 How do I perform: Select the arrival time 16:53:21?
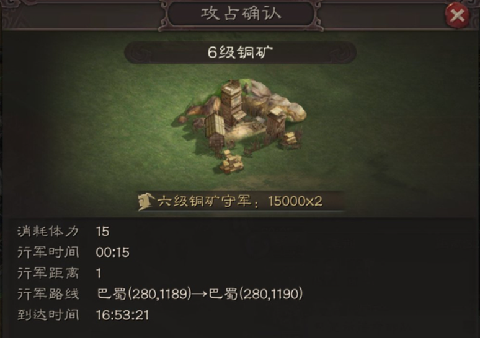[122, 315]
